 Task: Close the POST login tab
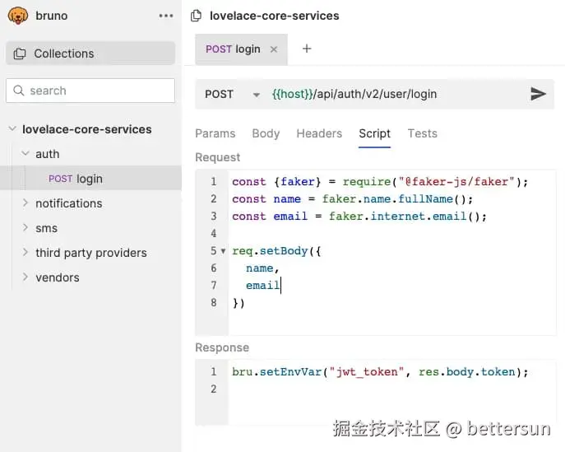coord(274,49)
